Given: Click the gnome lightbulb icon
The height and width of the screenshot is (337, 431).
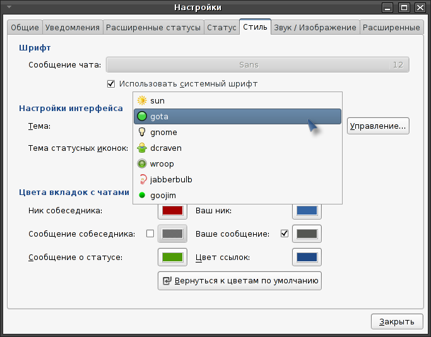Looking at the screenshot, I should point(142,133).
